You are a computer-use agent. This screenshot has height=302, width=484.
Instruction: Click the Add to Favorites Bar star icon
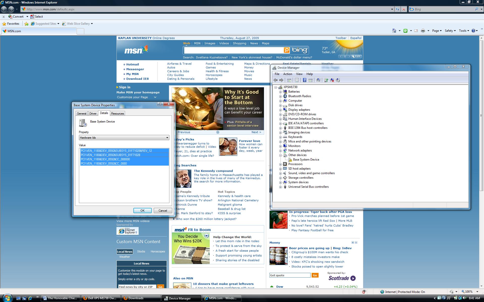(x=26, y=24)
